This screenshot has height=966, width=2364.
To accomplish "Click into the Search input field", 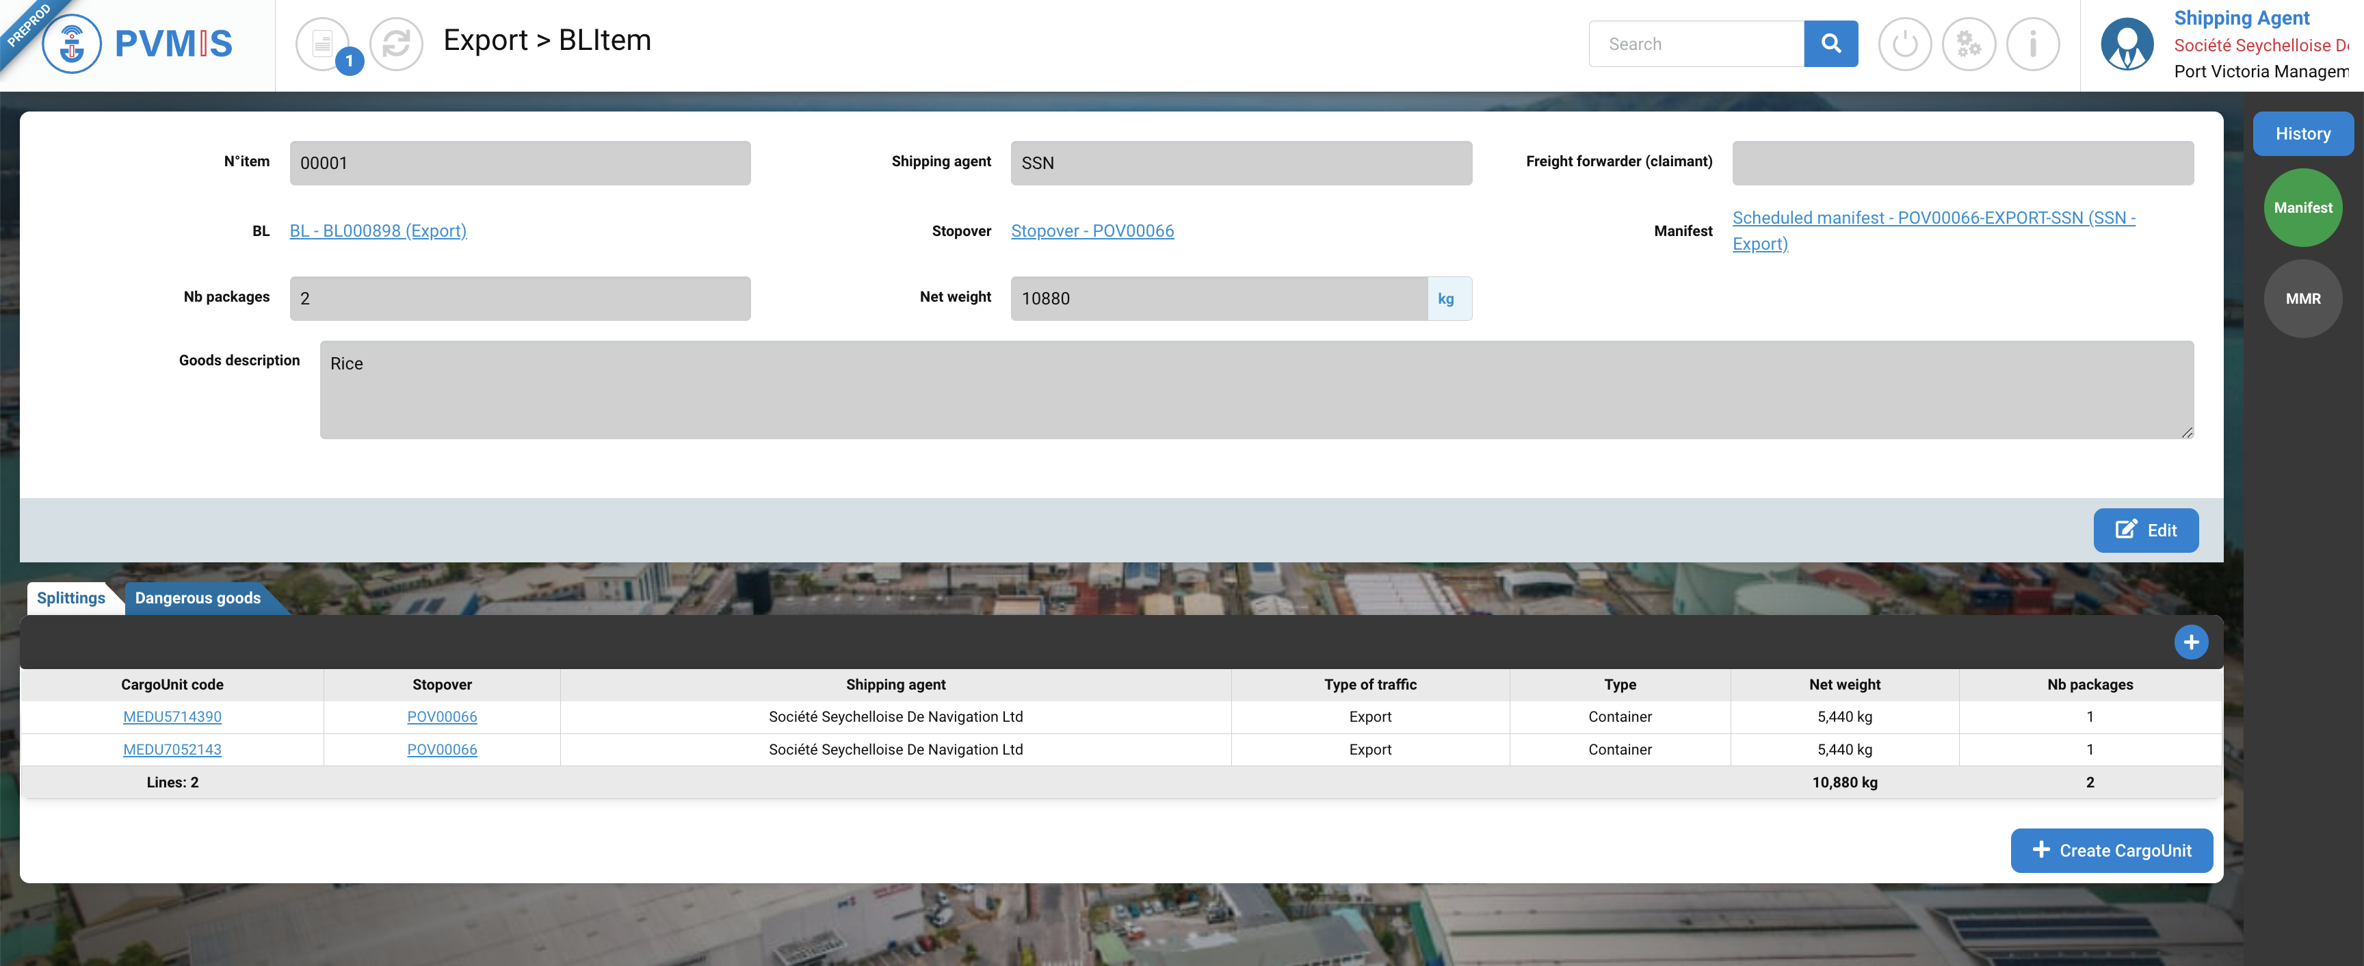I will point(1695,43).
